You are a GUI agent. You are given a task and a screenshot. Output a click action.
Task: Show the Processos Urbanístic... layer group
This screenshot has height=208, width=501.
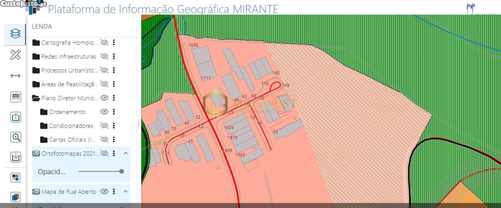click(x=104, y=70)
